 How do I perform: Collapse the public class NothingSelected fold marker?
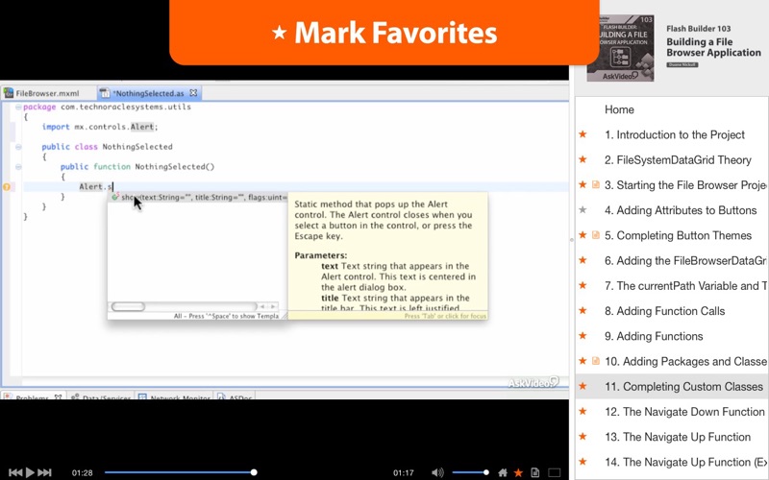coord(18,147)
